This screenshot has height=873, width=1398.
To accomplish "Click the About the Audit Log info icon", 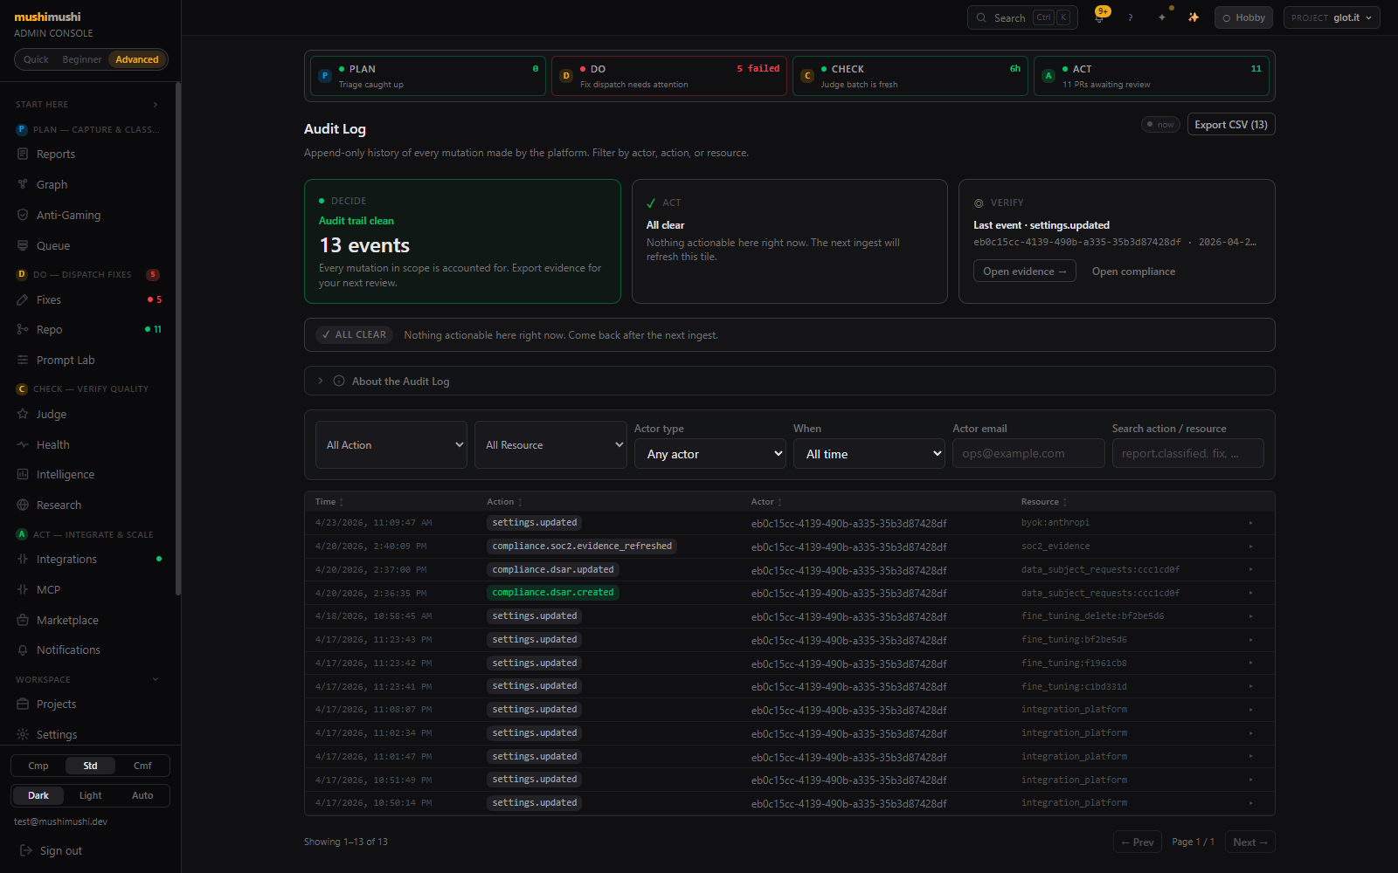I will (x=339, y=381).
